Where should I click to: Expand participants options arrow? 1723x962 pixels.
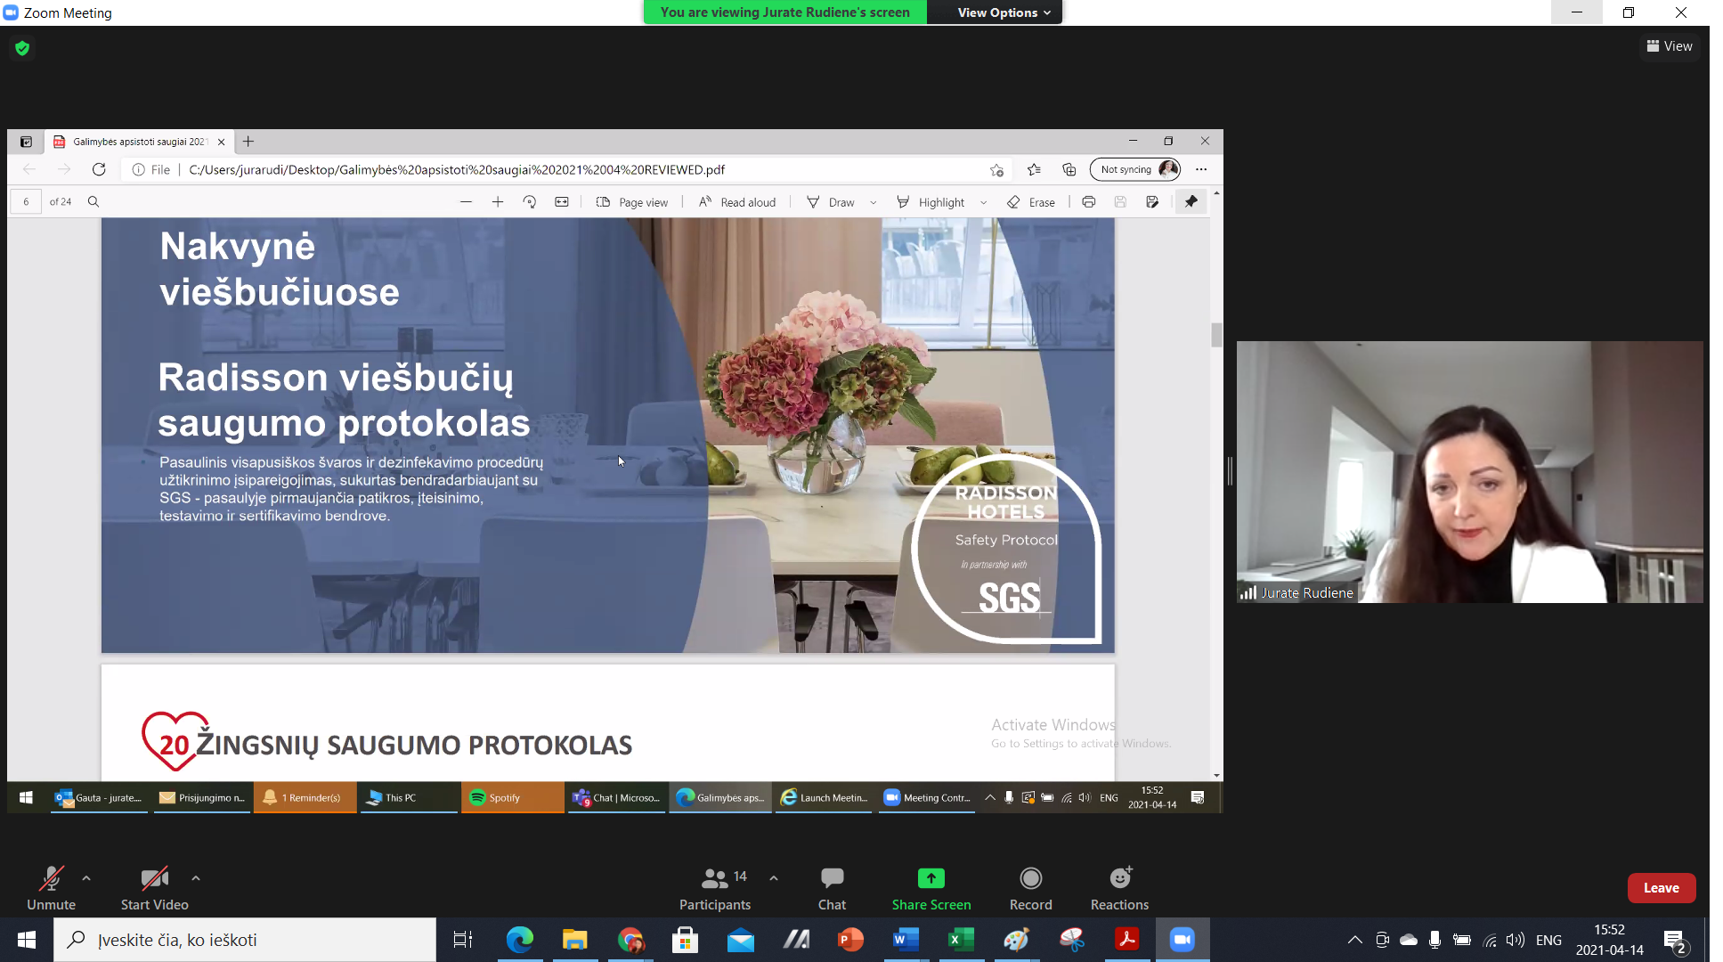click(774, 878)
